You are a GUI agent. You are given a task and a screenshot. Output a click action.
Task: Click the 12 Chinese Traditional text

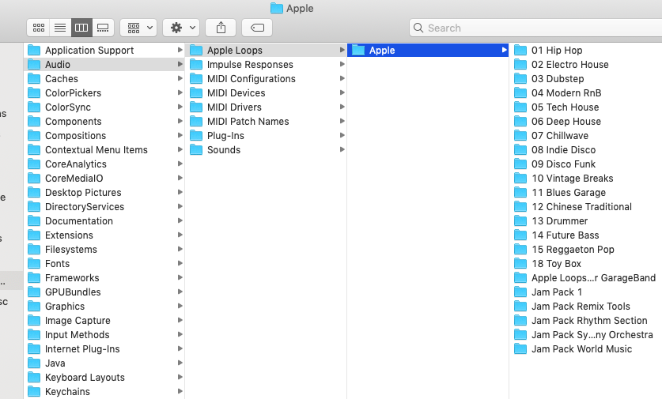(x=582, y=207)
